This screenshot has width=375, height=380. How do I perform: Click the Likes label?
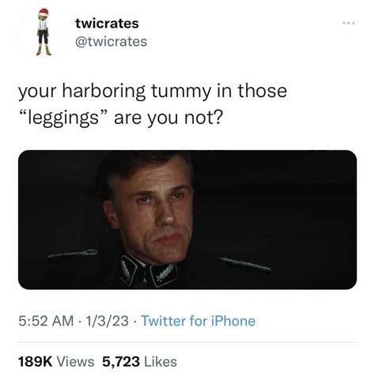[161, 361]
